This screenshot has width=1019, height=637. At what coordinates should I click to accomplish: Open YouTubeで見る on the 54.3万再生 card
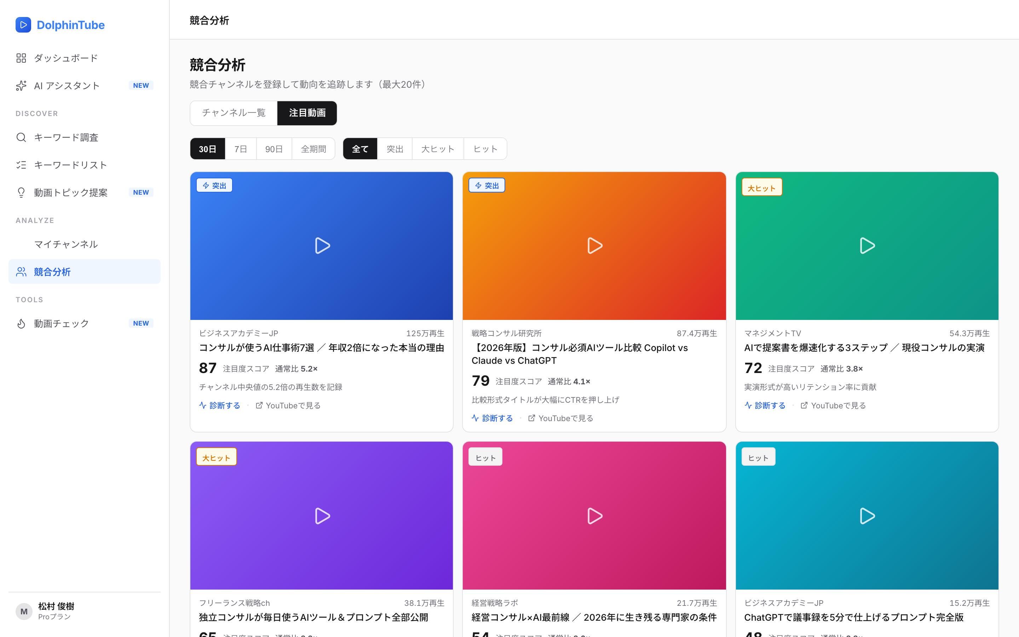[833, 405]
